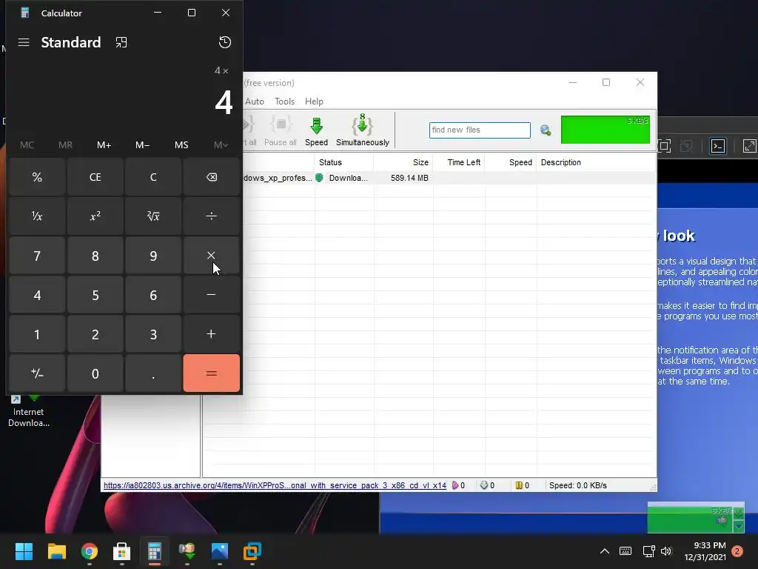Click digit 5 on Calculator
The width and height of the screenshot is (758, 569).
95,295
